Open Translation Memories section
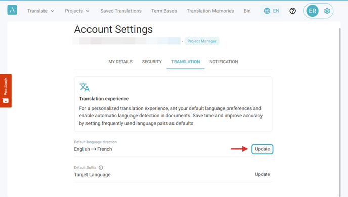The width and height of the screenshot is (348, 197). [x=210, y=11]
